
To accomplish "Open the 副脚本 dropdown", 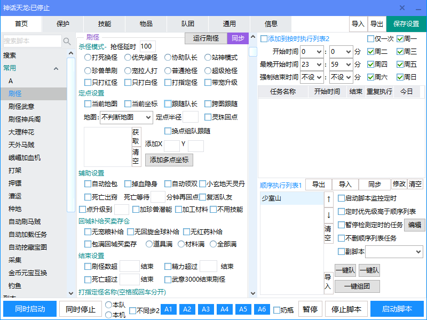I will coord(394,252).
